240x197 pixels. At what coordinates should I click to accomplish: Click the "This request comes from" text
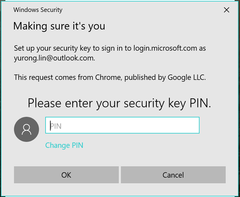54,77
